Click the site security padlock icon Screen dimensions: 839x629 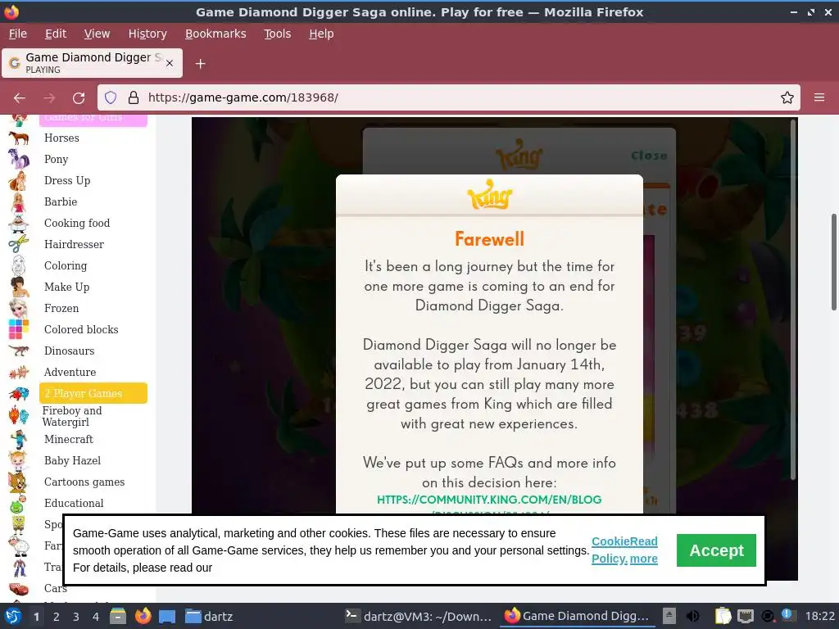point(134,98)
